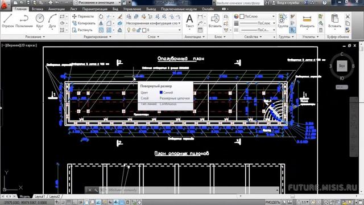Click the wrench icon on command line
Viewport: 364px width, 205px height.
tap(96, 190)
